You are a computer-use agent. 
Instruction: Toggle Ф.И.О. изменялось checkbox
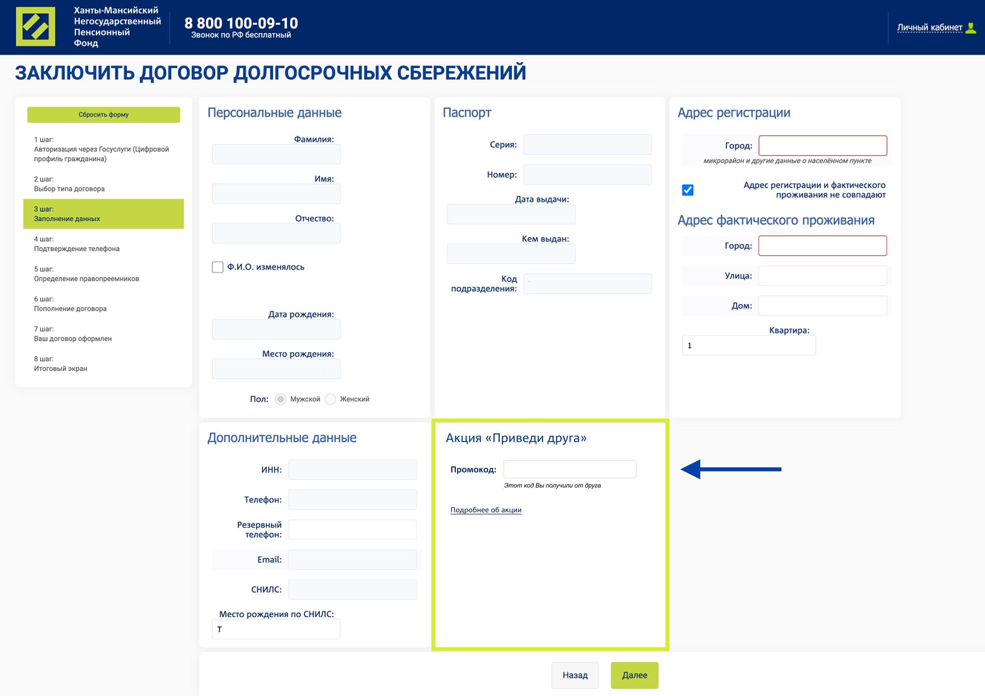pyautogui.click(x=218, y=267)
